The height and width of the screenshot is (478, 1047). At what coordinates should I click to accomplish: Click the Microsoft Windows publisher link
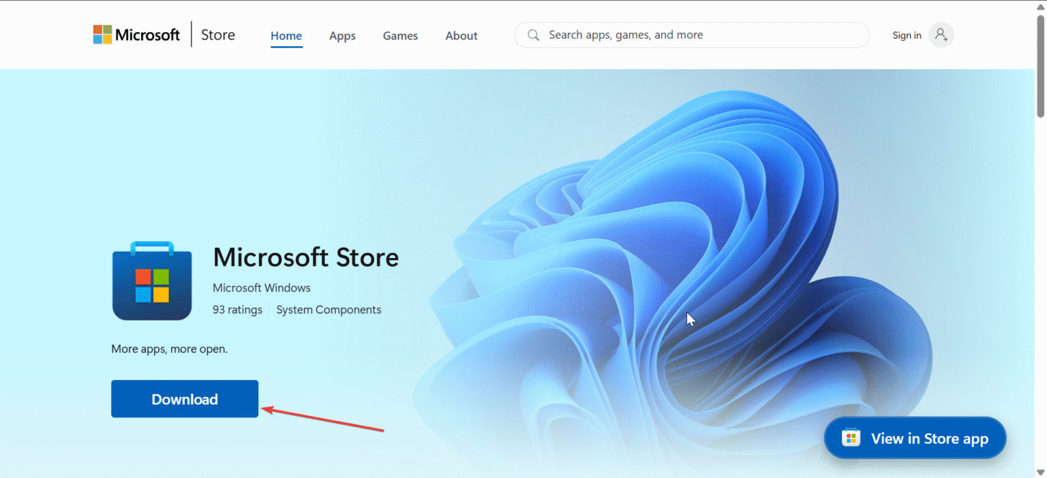click(262, 288)
